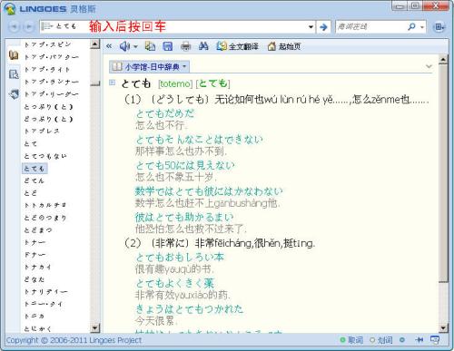Image resolution: width=454 pixels, height=351 pixels.
Task: Open the speaker voice options dropdown
Action: click(x=135, y=46)
